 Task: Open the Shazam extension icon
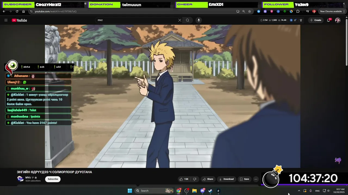click(x=259, y=11)
